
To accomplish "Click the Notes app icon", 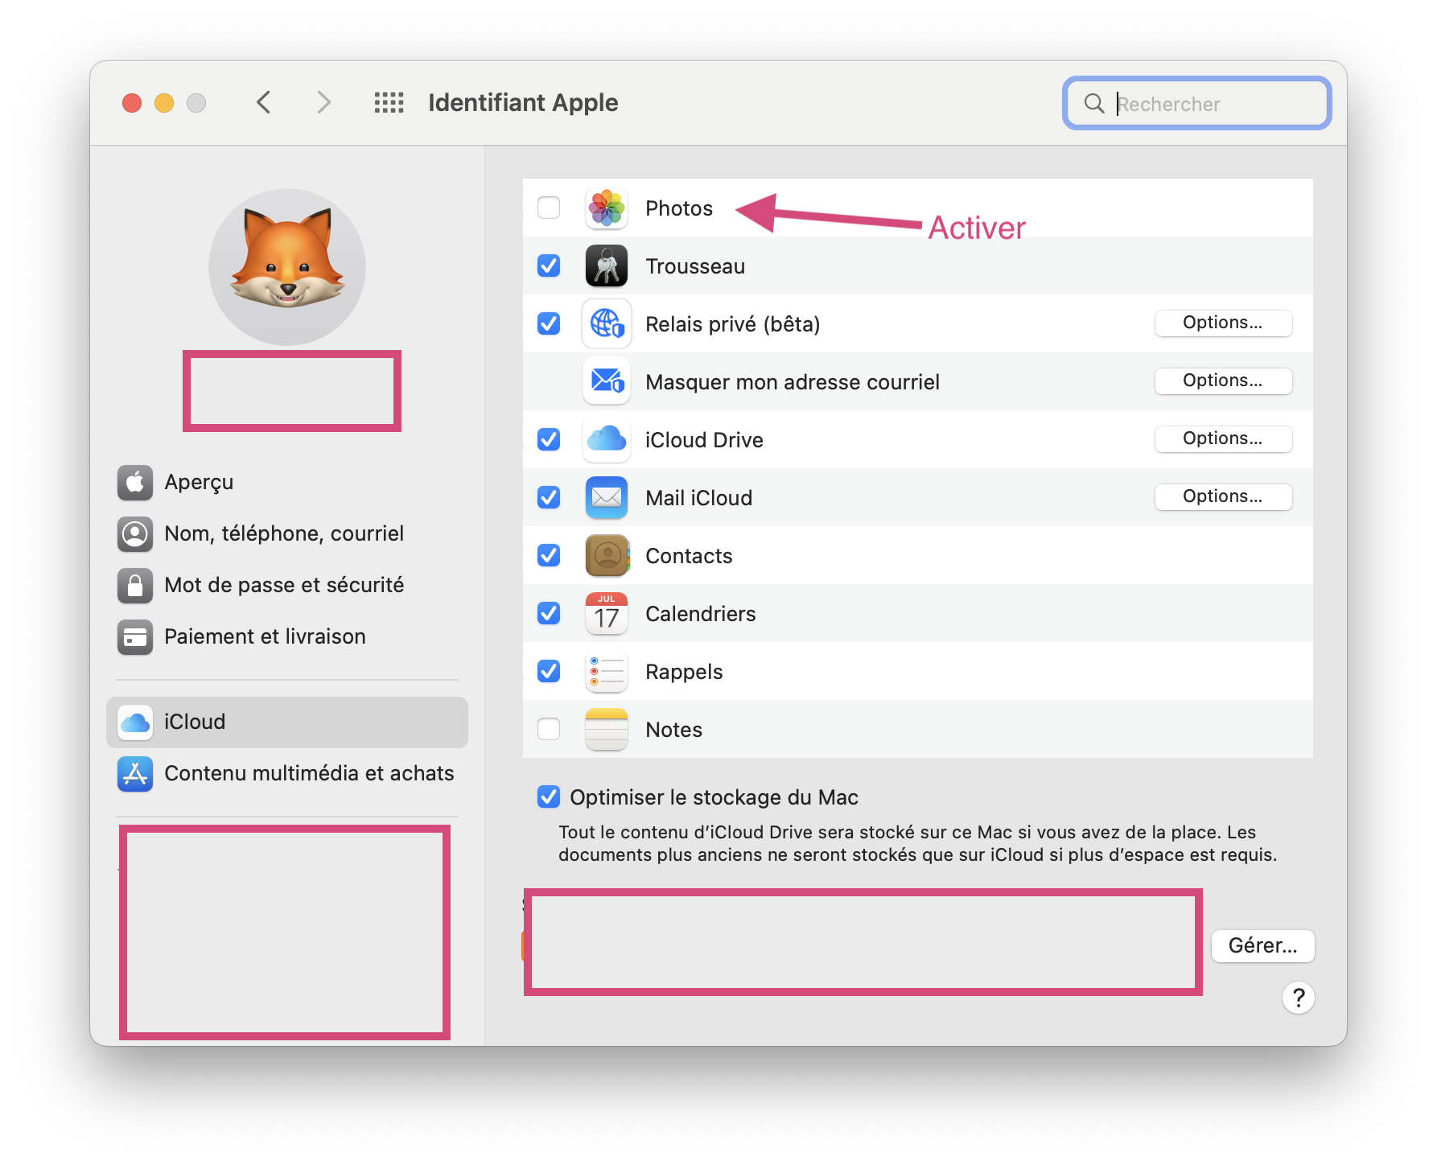I will click(x=607, y=730).
